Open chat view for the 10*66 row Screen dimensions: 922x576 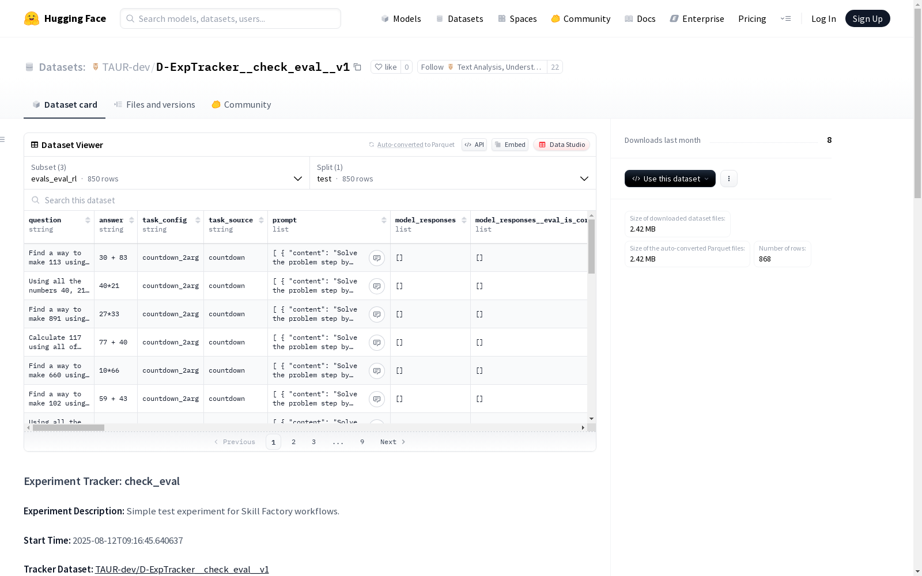click(377, 370)
